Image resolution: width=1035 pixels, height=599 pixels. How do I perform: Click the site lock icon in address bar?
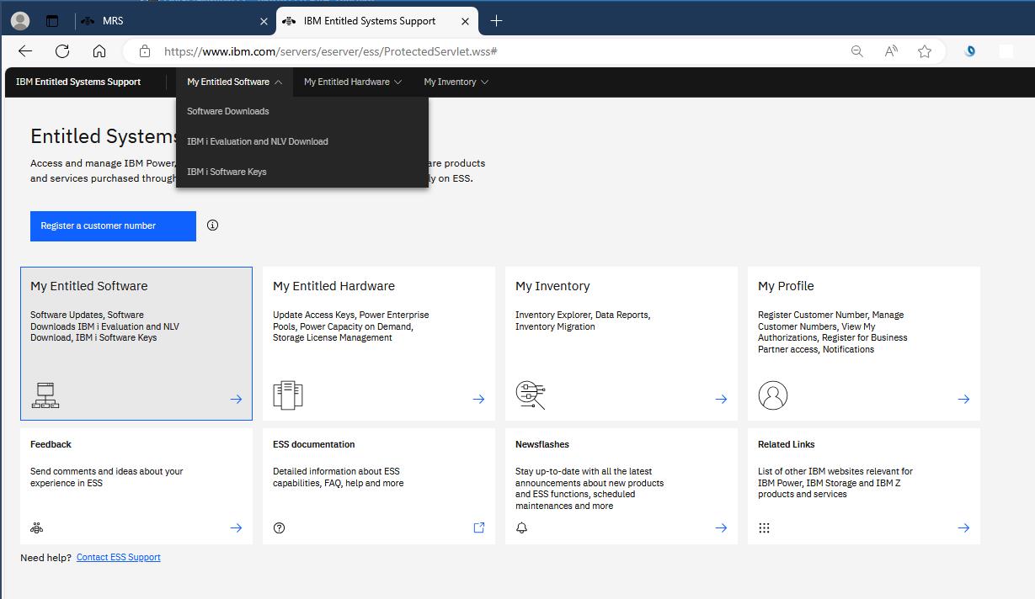(145, 51)
